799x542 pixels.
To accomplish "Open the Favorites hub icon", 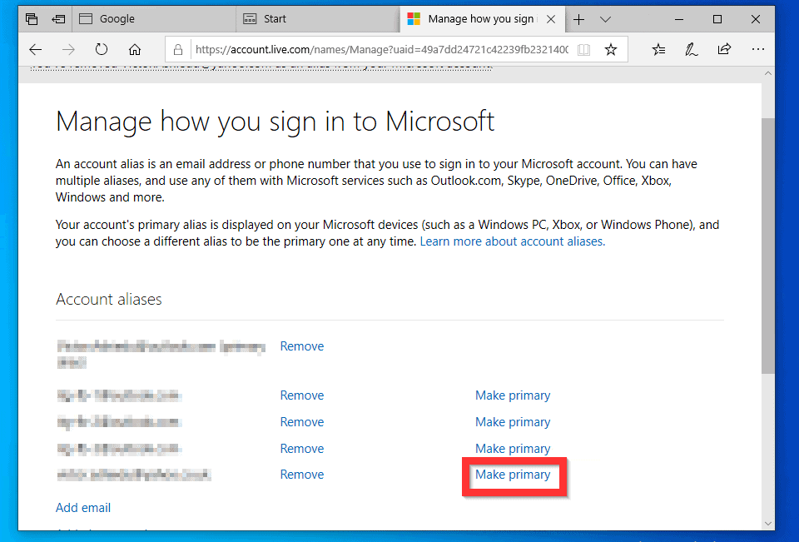I will [658, 49].
